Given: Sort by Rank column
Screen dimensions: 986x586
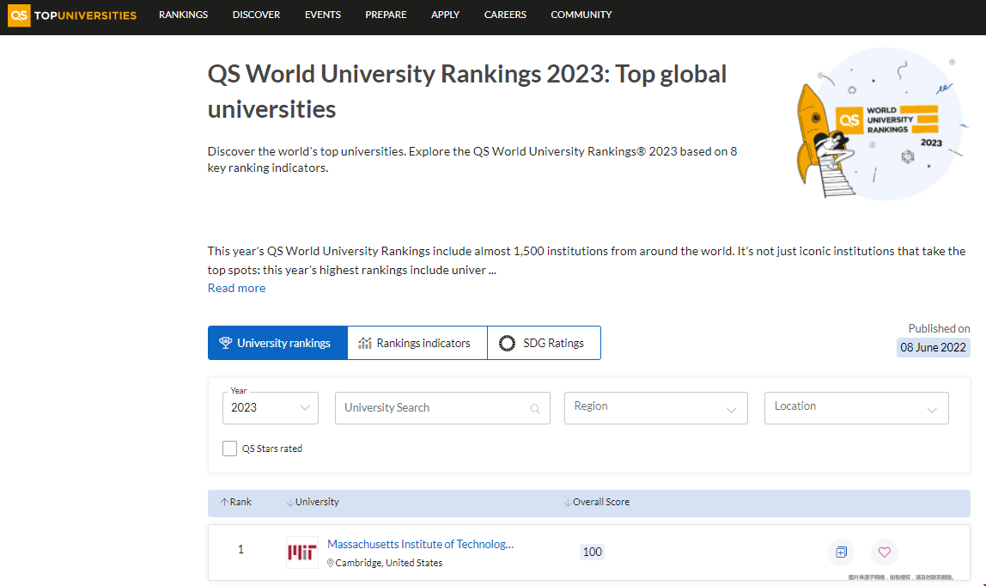Looking at the screenshot, I should point(236,502).
